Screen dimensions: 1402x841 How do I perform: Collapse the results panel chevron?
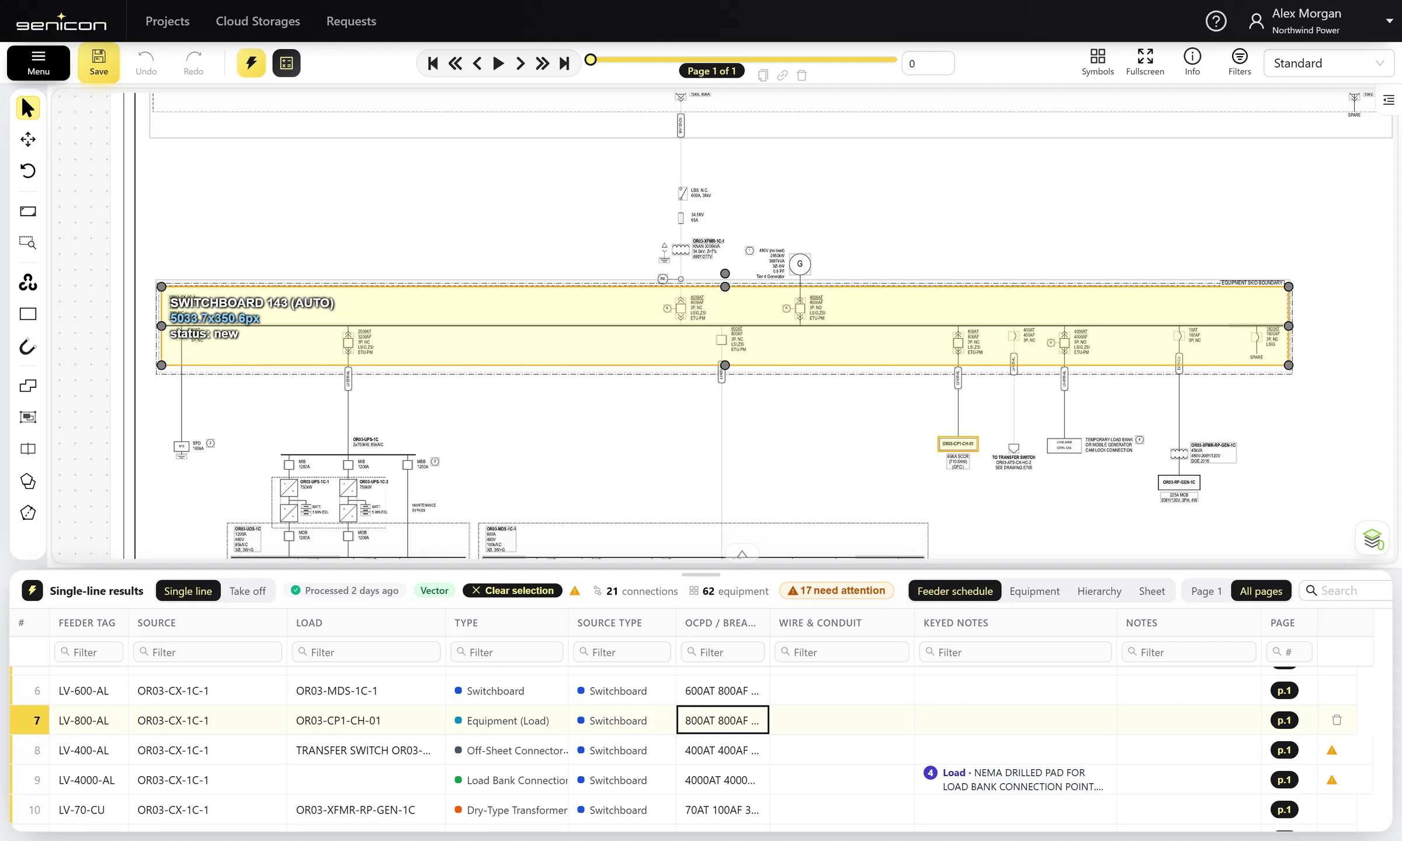click(742, 553)
